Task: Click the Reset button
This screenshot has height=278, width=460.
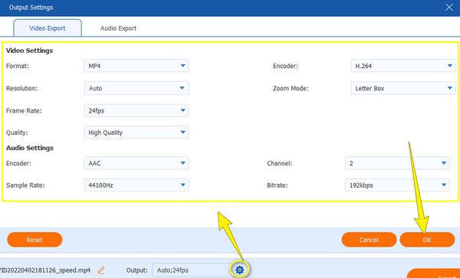Action: [x=34, y=240]
